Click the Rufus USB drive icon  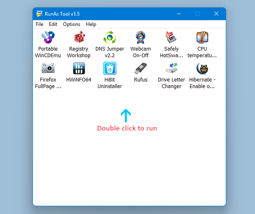click(x=141, y=68)
